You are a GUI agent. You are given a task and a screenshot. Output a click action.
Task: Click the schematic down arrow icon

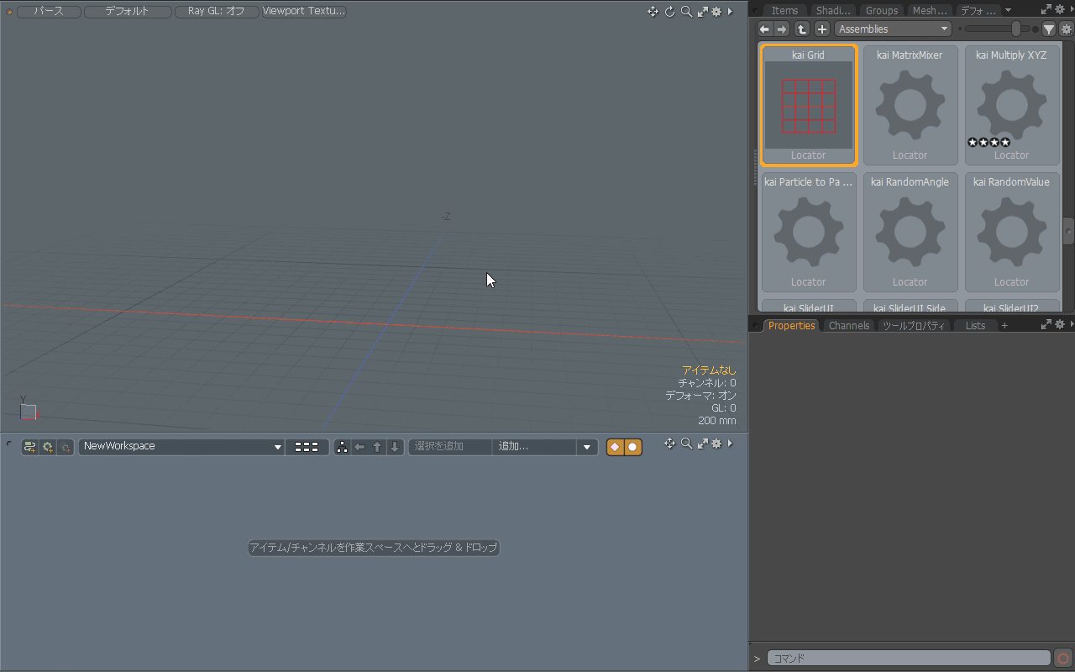coord(395,447)
